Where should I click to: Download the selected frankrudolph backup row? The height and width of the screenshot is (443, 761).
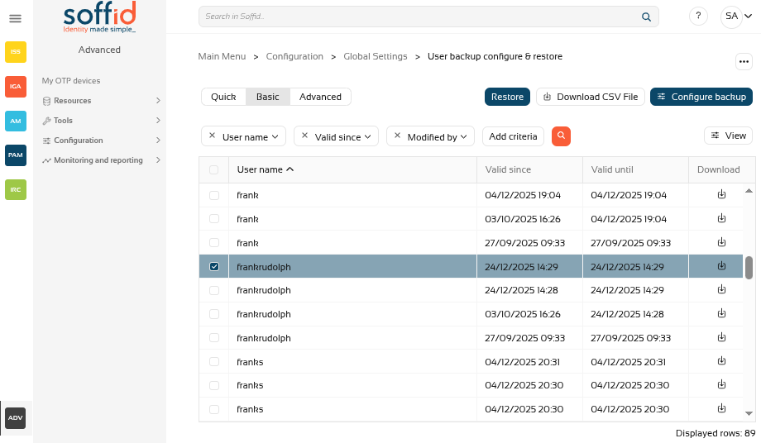[x=721, y=266]
